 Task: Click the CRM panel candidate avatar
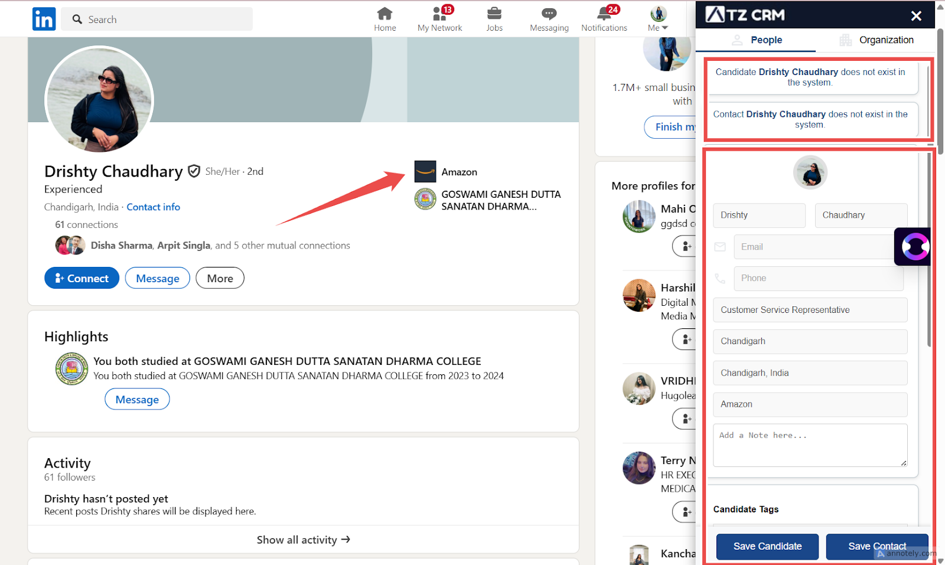810,172
